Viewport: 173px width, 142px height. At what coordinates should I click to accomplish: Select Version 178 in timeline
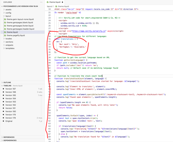(10, 118)
